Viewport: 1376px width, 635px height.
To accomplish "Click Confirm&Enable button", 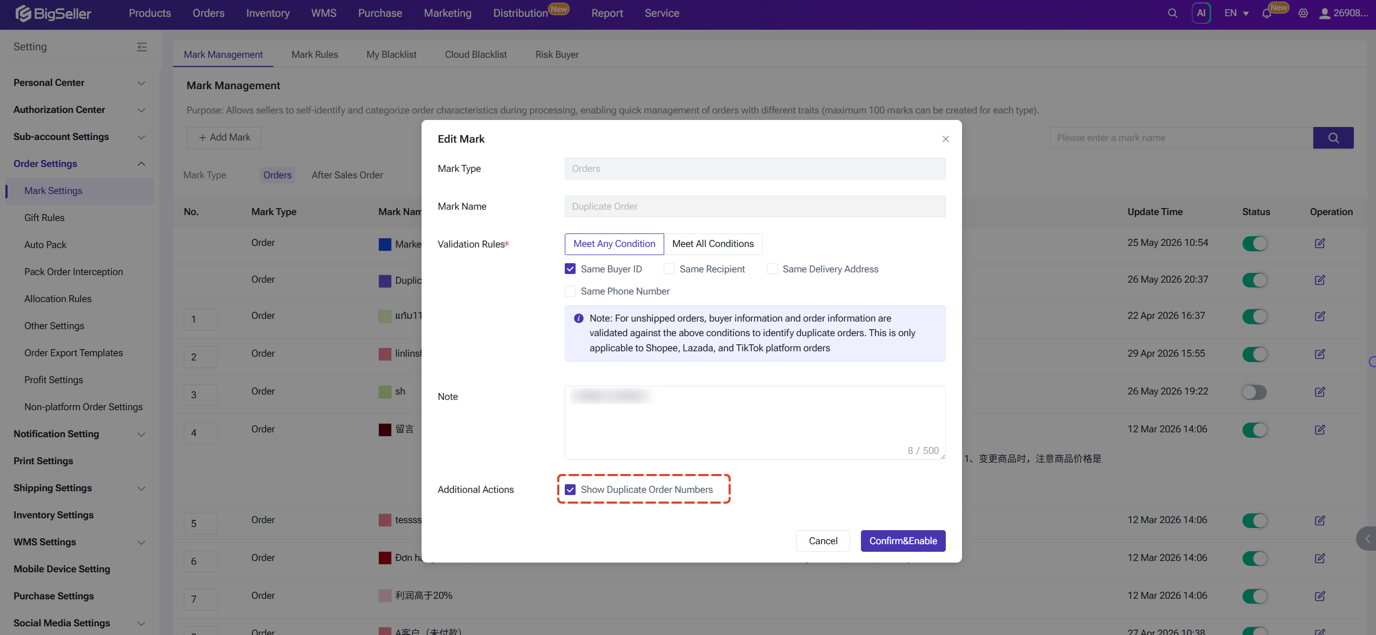I will click(x=903, y=541).
